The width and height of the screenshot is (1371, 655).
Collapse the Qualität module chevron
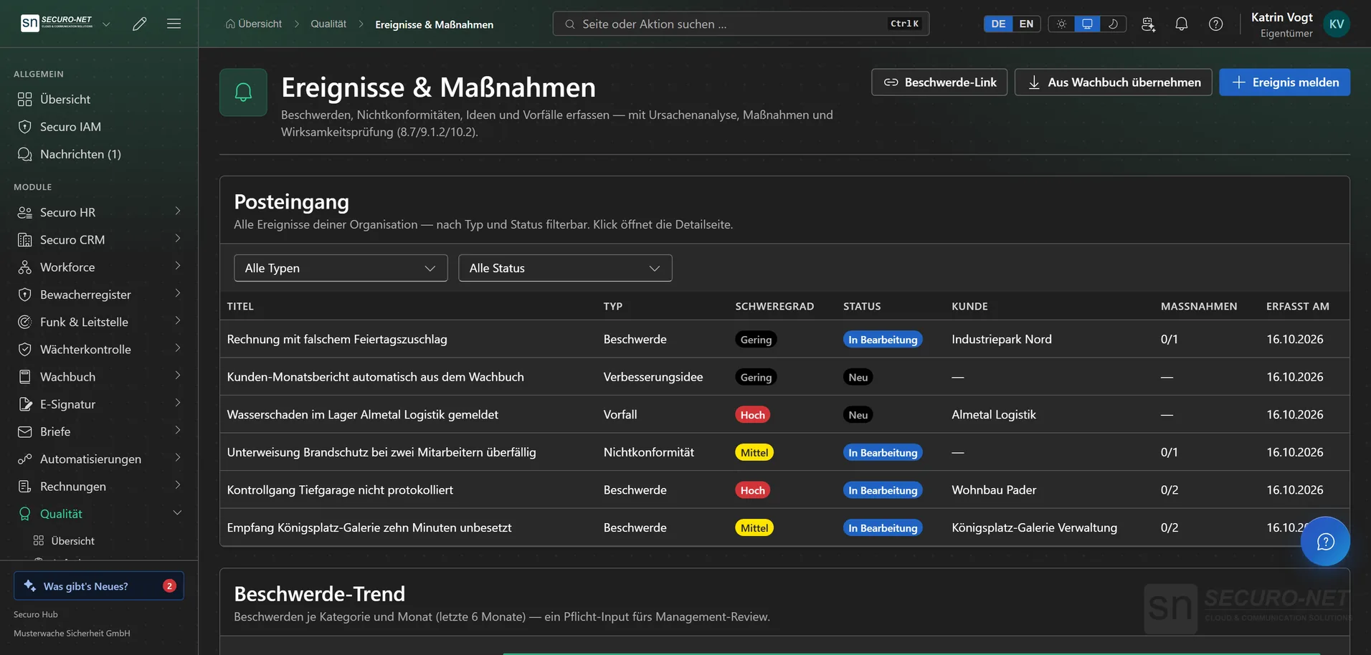click(177, 513)
